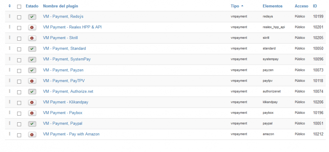The width and height of the screenshot is (329, 152).
Task: Open the VM Payment - Klikandpay plugin
Action: point(66,102)
